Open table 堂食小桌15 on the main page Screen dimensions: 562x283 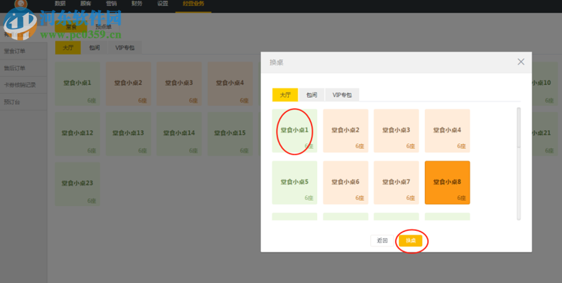click(230, 134)
